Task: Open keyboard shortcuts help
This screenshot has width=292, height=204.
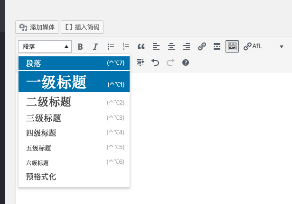Action: [186, 62]
